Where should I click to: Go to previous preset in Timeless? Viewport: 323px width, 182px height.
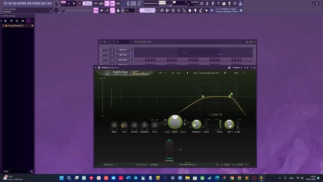tap(187, 73)
